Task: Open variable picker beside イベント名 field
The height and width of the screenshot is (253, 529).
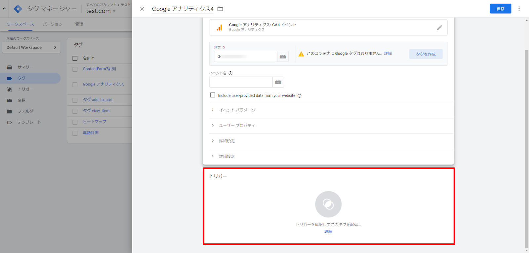Action: [278, 82]
